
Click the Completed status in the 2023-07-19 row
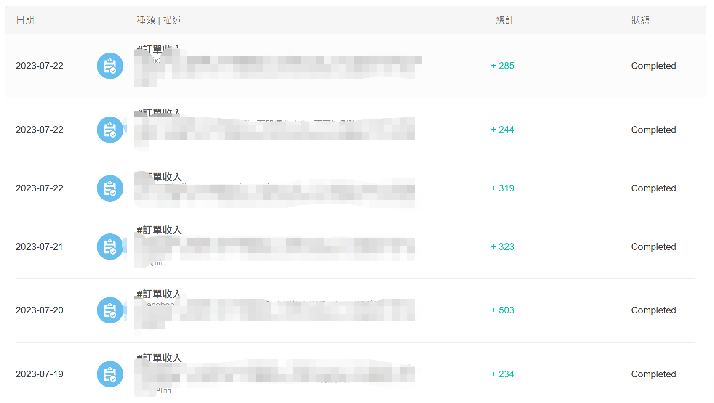point(653,374)
